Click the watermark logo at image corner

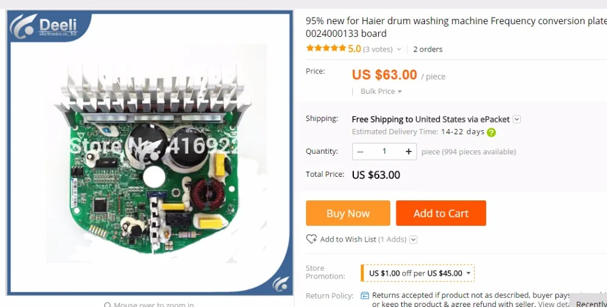click(x=280, y=284)
